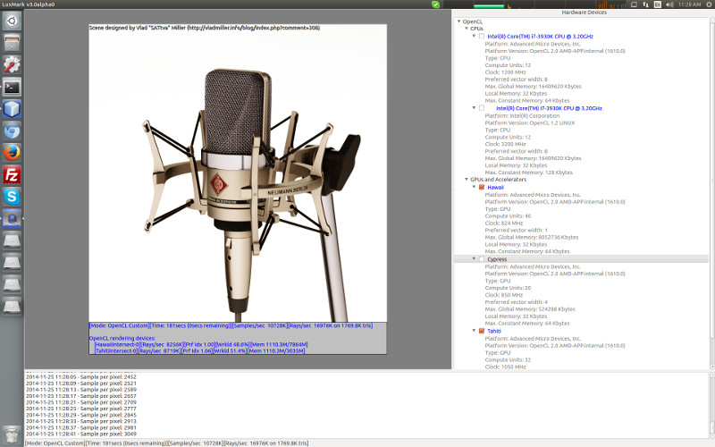
Task: Check the Cypress GPU device
Action: [x=482, y=259]
